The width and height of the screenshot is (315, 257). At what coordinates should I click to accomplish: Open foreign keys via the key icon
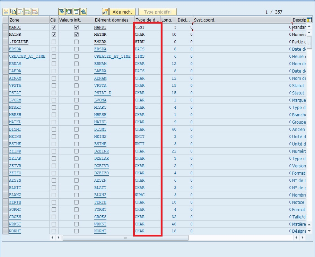105,12
